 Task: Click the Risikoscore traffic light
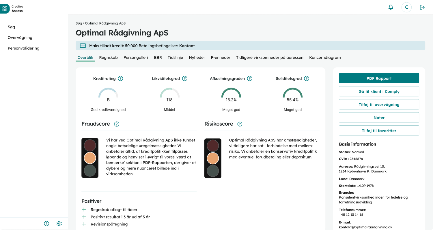pyautogui.click(x=213, y=158)
